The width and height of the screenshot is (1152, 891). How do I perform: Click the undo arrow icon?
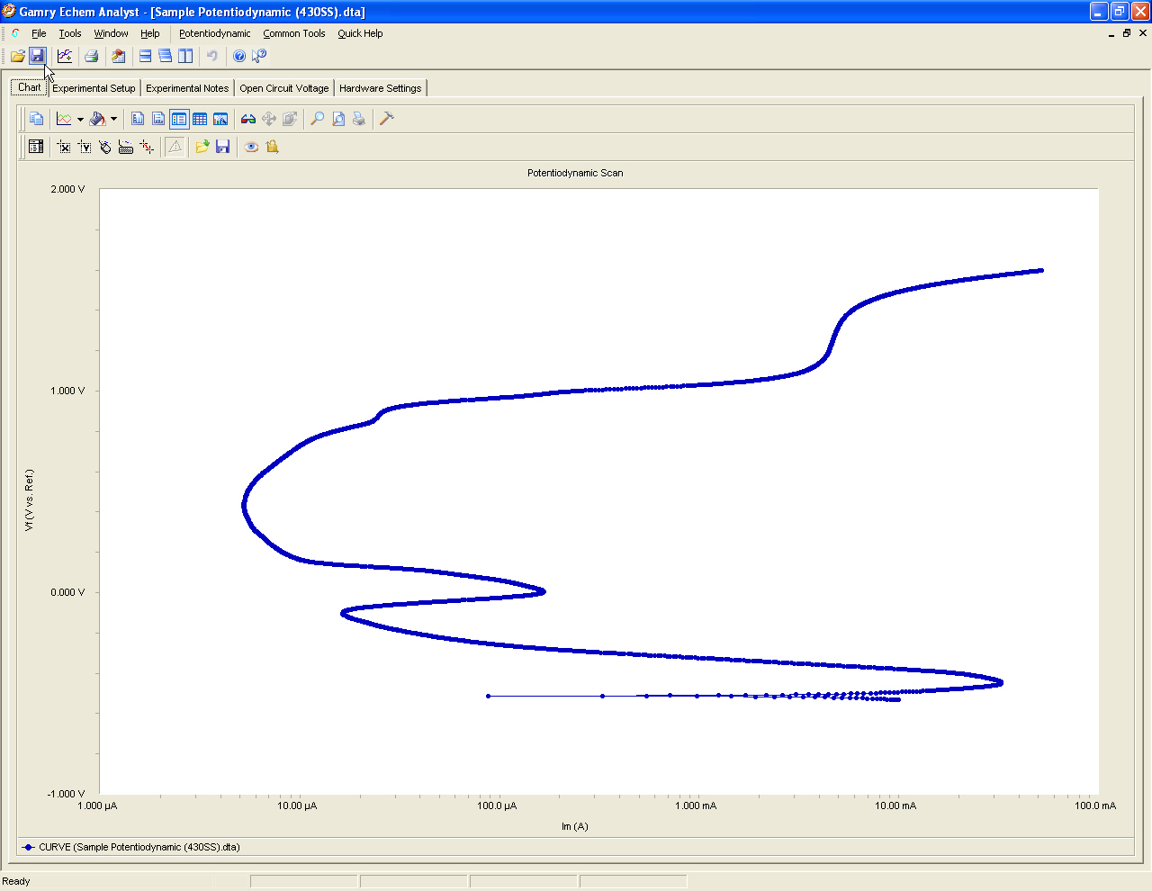coord(212,56)
